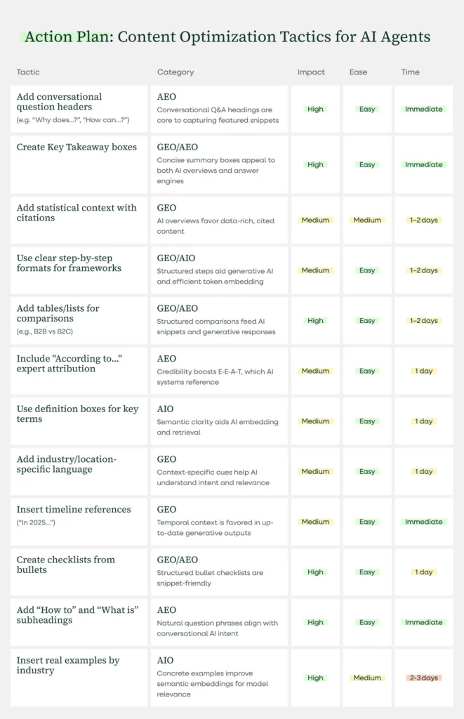This screenshot has width=464, height=719.
Task: Click the red "2-3 days" time badge
Action: (x=423, y=678)
